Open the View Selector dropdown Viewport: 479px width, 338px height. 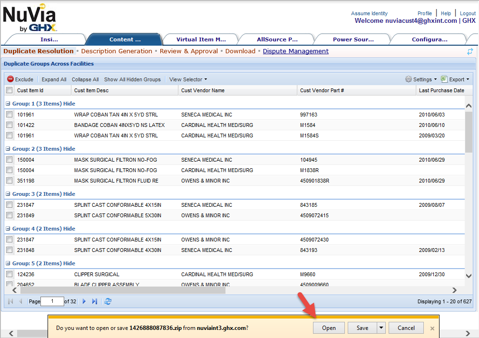click(x=188, y=79)
